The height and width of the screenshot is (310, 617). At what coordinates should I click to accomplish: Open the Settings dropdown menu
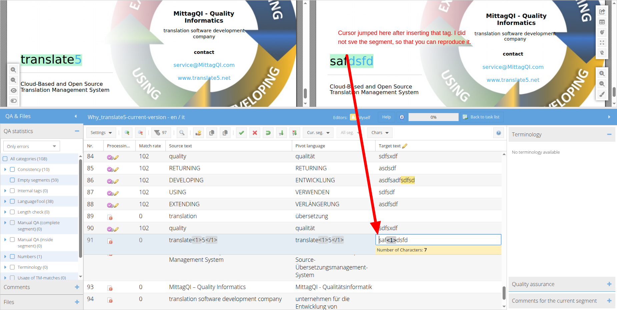(101, 133)
